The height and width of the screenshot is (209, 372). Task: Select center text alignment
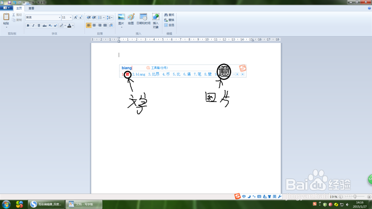tap(94, 25)
